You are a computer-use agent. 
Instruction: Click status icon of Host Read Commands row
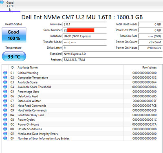5,106
